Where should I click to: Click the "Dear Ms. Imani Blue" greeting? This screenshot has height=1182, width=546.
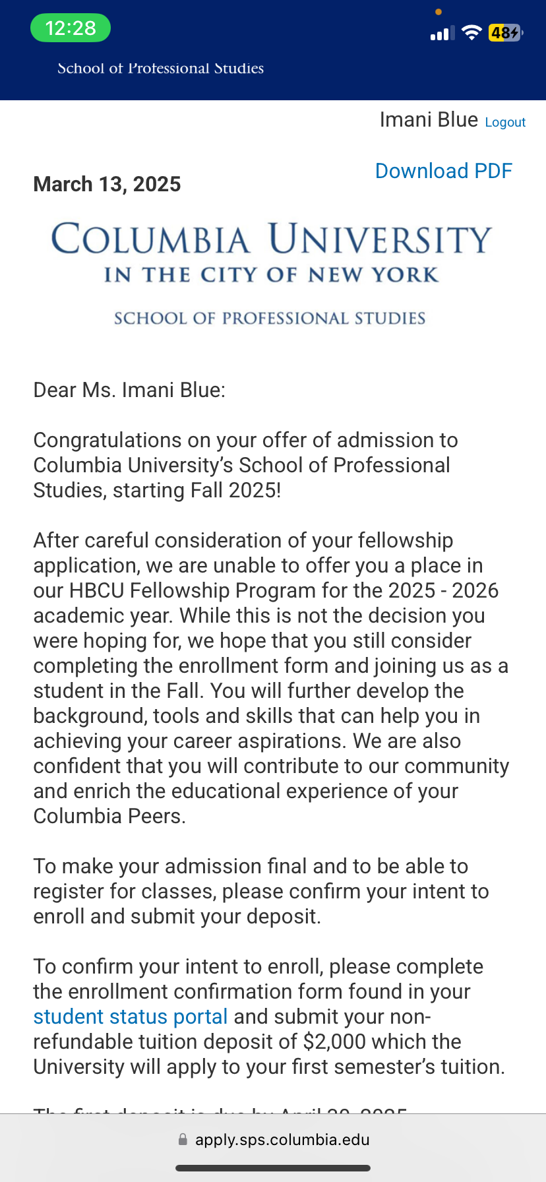click(129, 390)
